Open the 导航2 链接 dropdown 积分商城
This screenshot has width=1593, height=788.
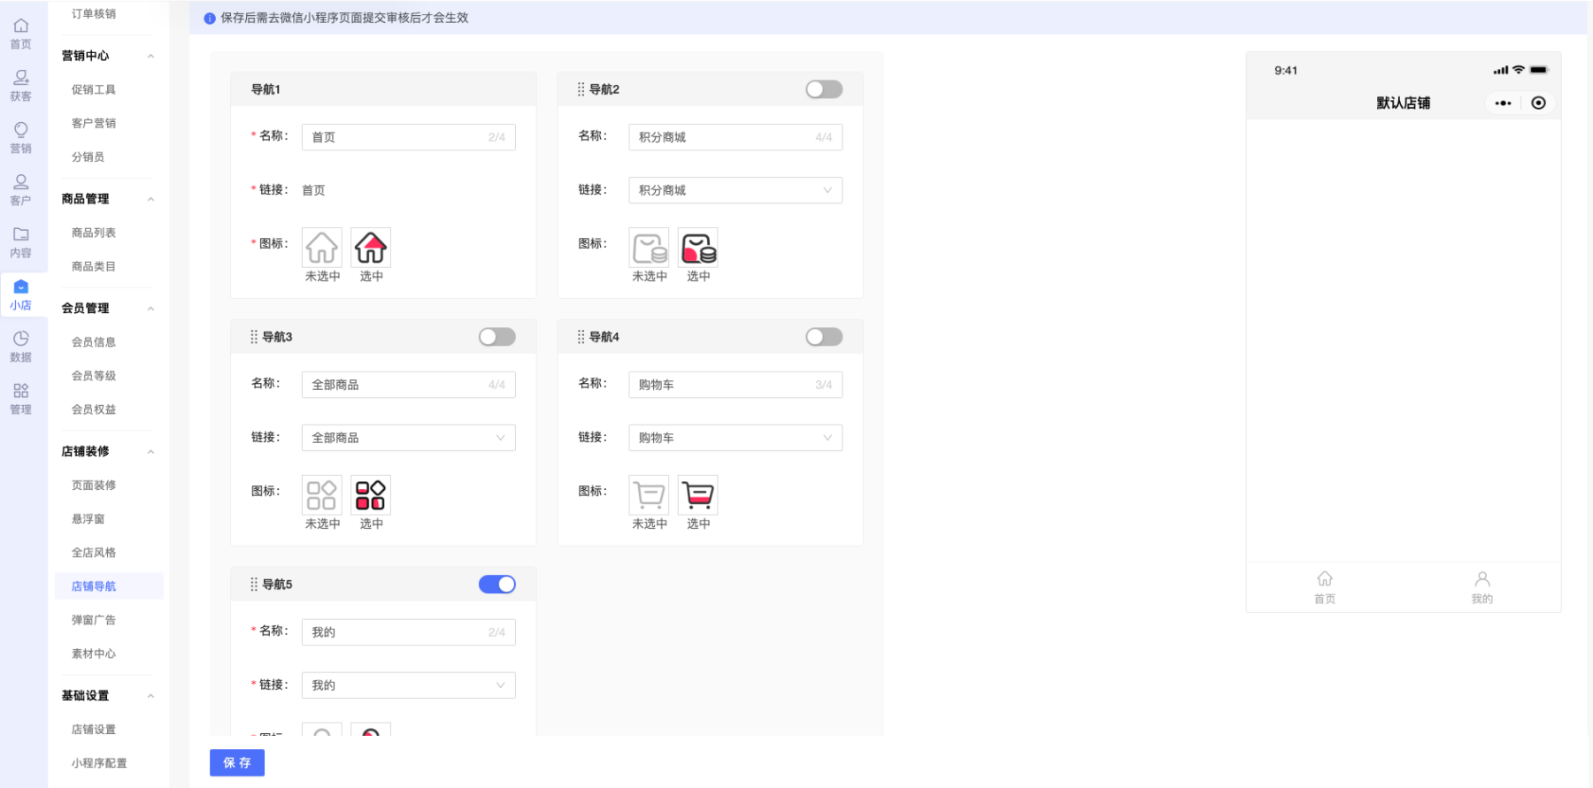point(735,190)
